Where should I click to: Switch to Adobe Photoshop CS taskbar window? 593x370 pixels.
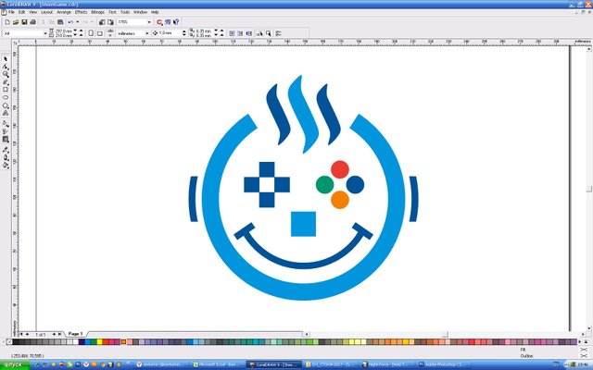[x=443, y=364]
